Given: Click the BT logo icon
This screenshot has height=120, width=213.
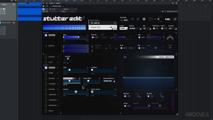Looking at the screenshot, I should [168, 19].
